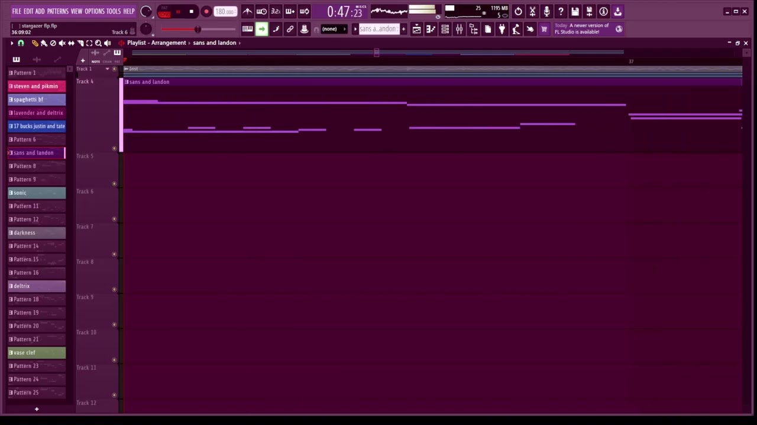Mute Track 4 with its dot
This screenshot has width=757, height=425.
[114, 149]
